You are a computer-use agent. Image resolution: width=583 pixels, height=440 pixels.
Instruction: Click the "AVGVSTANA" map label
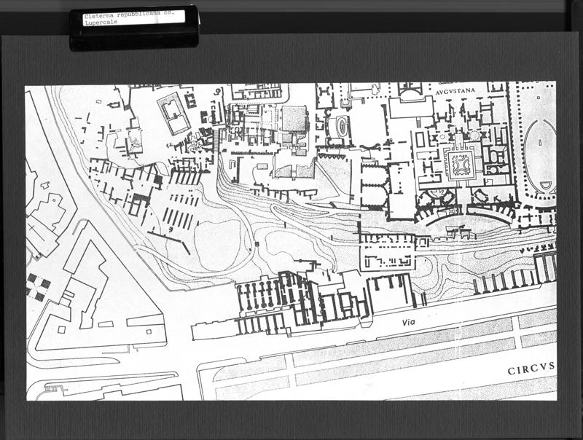pyautogui.click(x=456, y=90)
